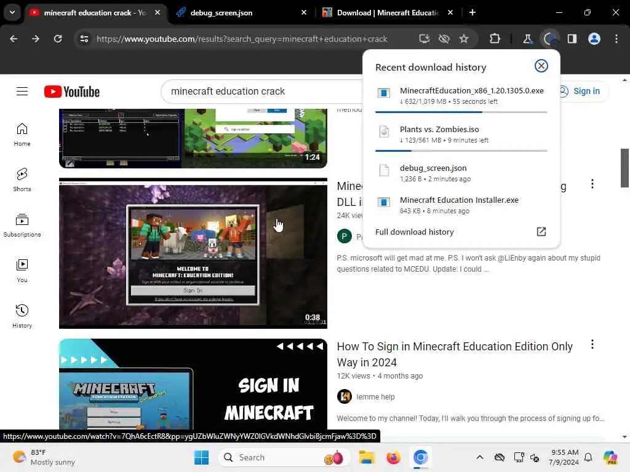This screenshot has width=630, height=472.
Task: Open the lemme help channel link
Action: tap(375, 397)
